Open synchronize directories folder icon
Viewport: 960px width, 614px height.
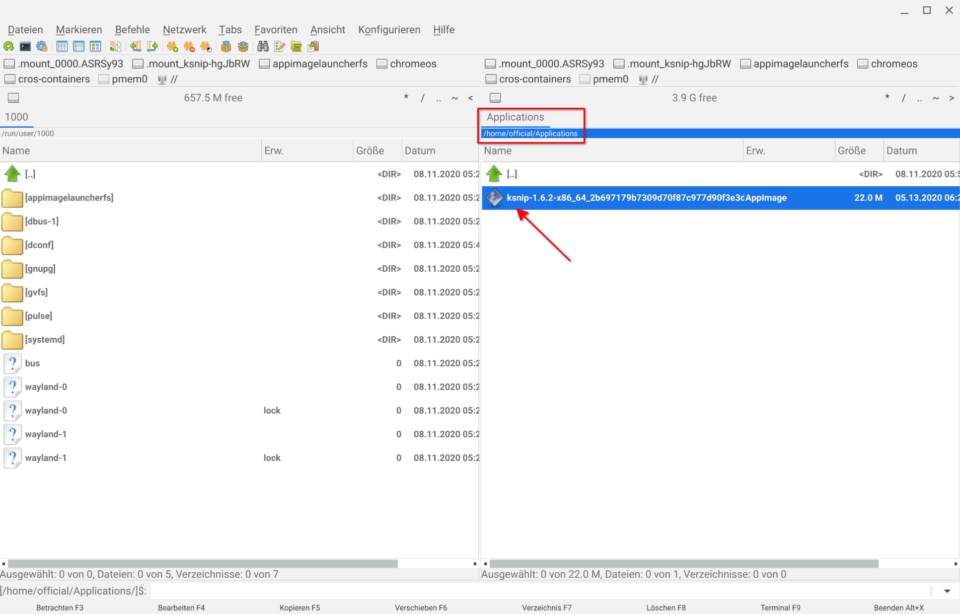(x=296, y=47)
